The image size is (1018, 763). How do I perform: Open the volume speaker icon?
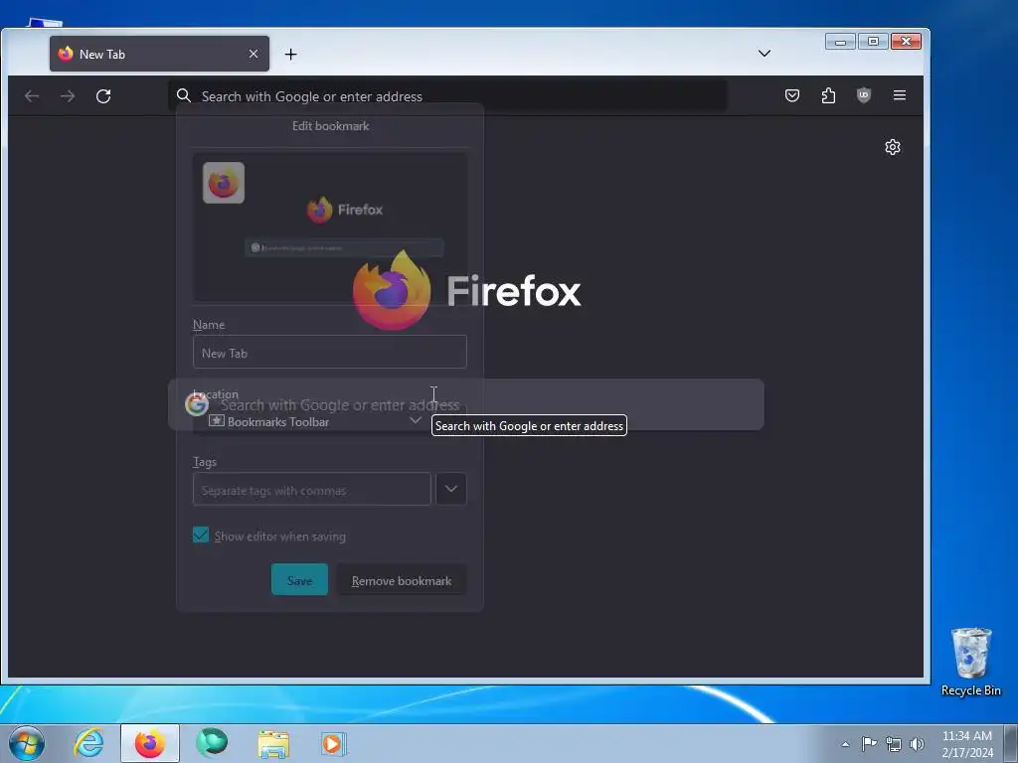[917, 744]
